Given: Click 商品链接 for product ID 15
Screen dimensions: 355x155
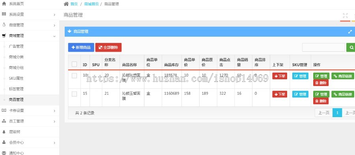Looking at the screenshot, I should click(343, 94).
